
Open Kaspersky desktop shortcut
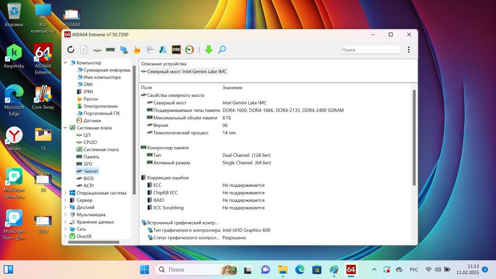14,57
